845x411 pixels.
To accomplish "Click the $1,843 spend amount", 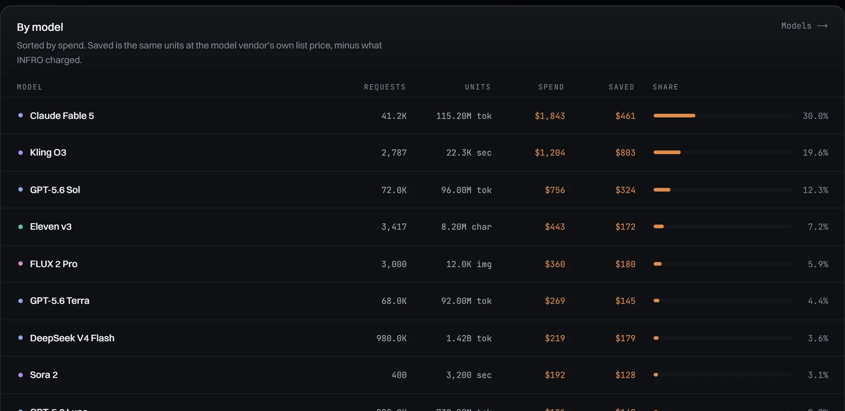I will 550,116.
